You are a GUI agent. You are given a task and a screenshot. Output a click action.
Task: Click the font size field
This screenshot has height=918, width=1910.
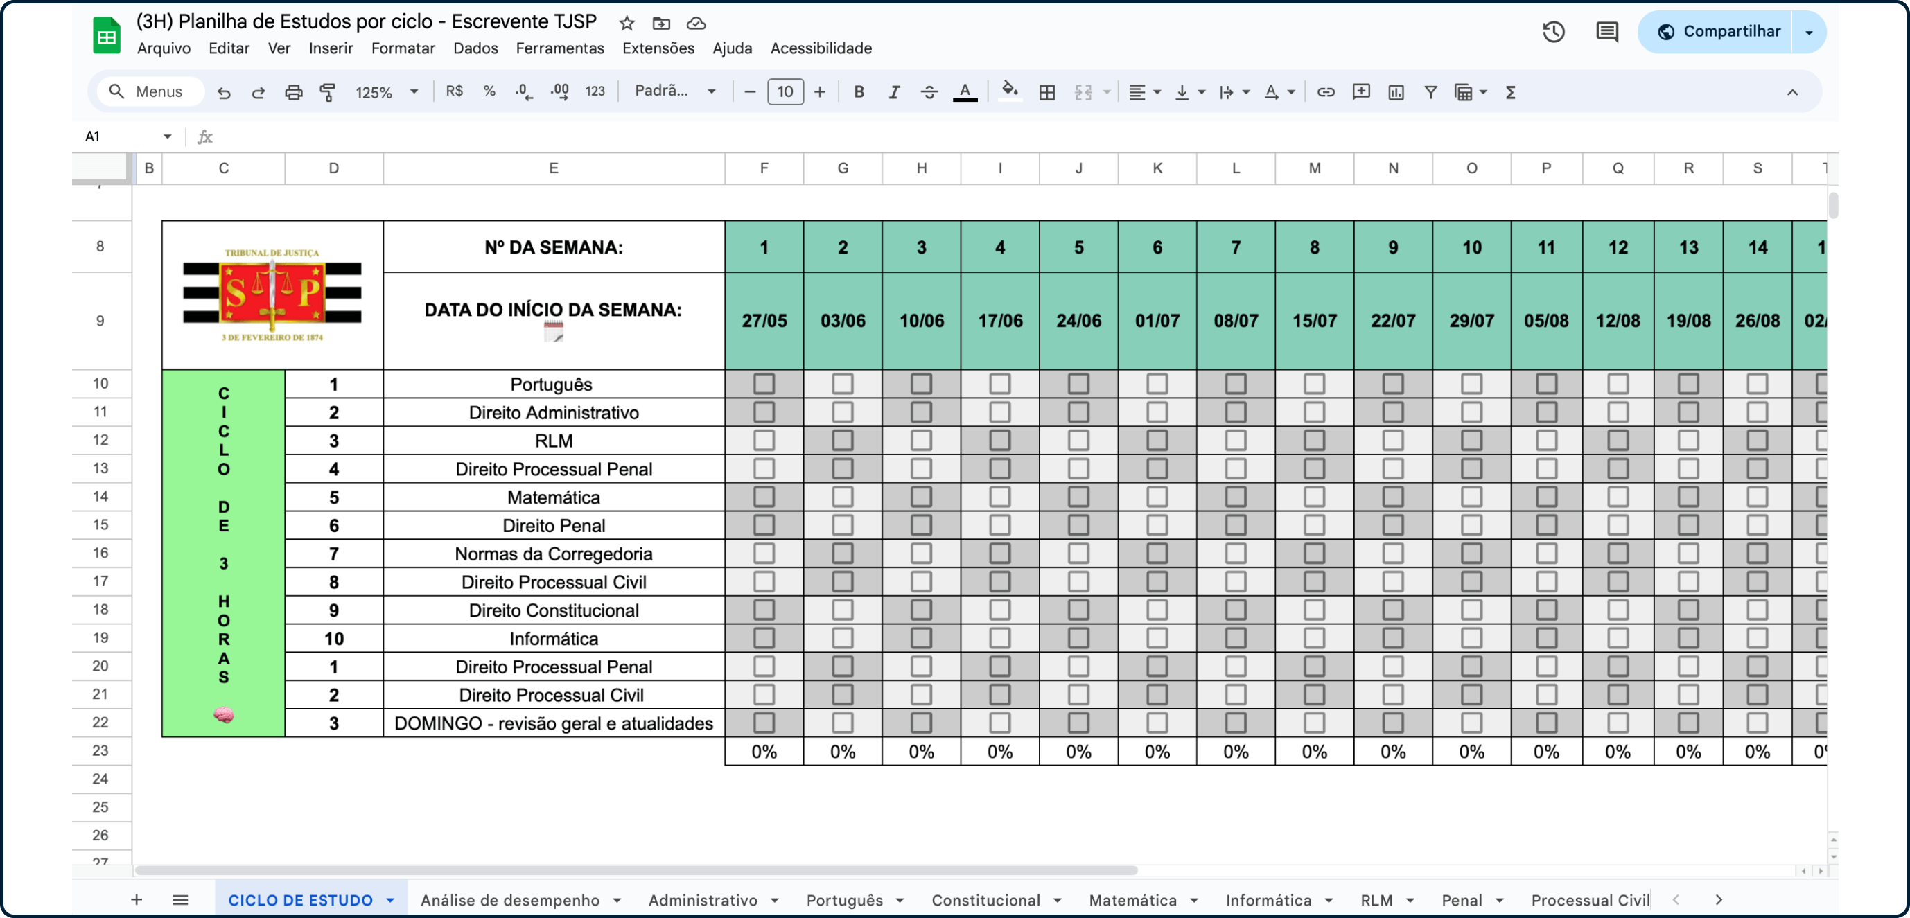[785, 92]
